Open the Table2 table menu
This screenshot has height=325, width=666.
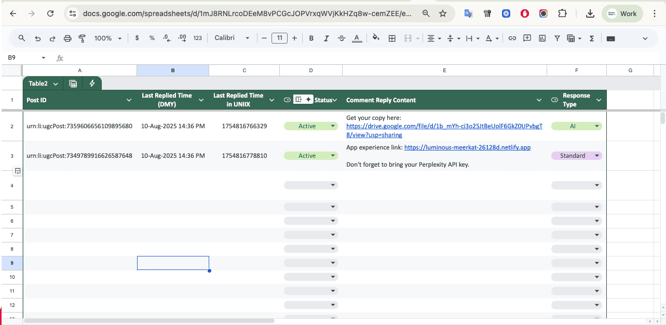coord(43,84)
